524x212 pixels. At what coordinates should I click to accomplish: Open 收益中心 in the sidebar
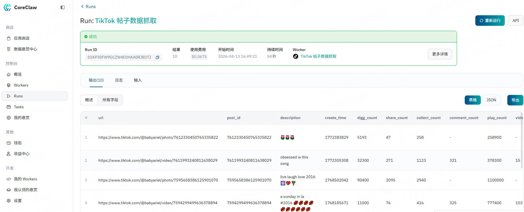tap(21, 154)
